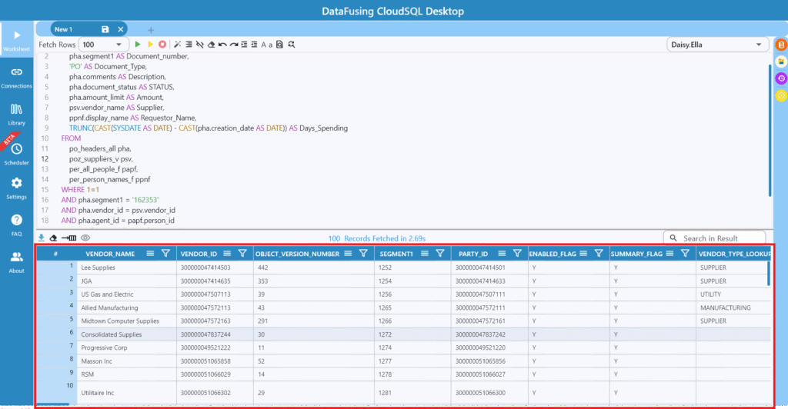The width and height of the screenshot is (788, 409).
Task: Close the New 1 tab
Action: tap(121, 30)
